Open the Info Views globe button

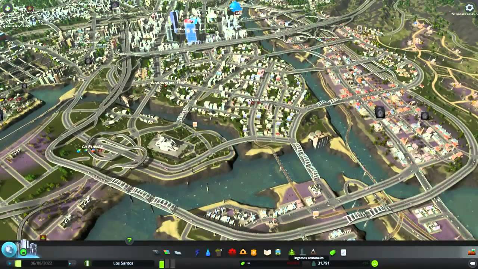9,249
